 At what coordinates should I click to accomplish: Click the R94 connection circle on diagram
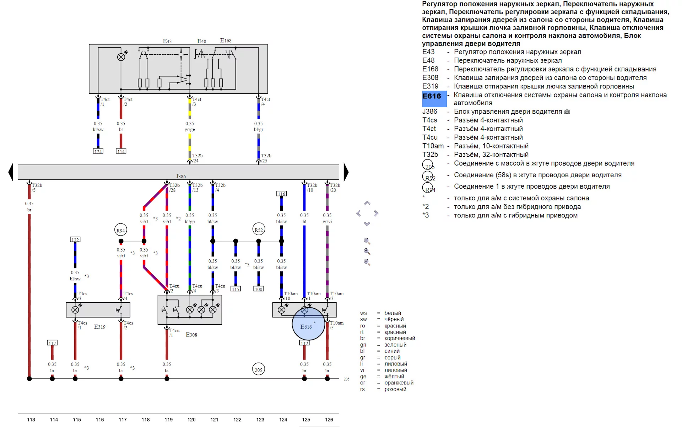[x=121, y=231]
